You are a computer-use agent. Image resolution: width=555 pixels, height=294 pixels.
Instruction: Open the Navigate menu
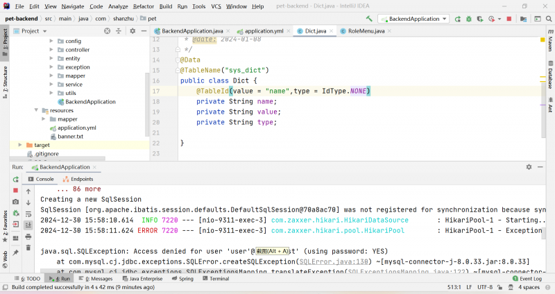(x=73, y=6)
